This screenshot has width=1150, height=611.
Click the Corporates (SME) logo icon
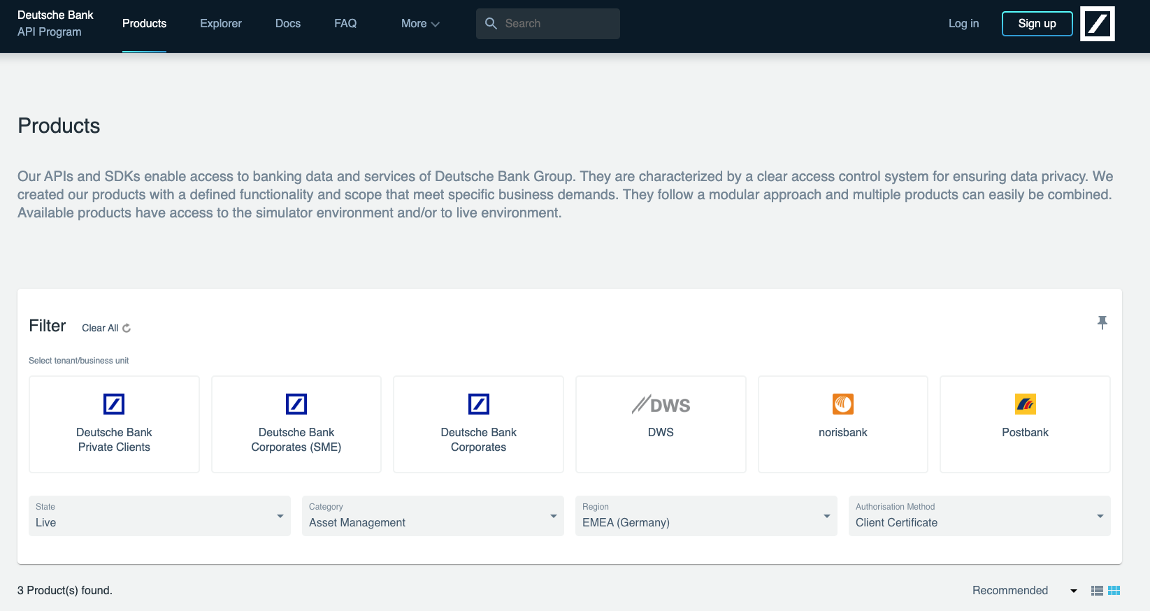click(296, 404)
